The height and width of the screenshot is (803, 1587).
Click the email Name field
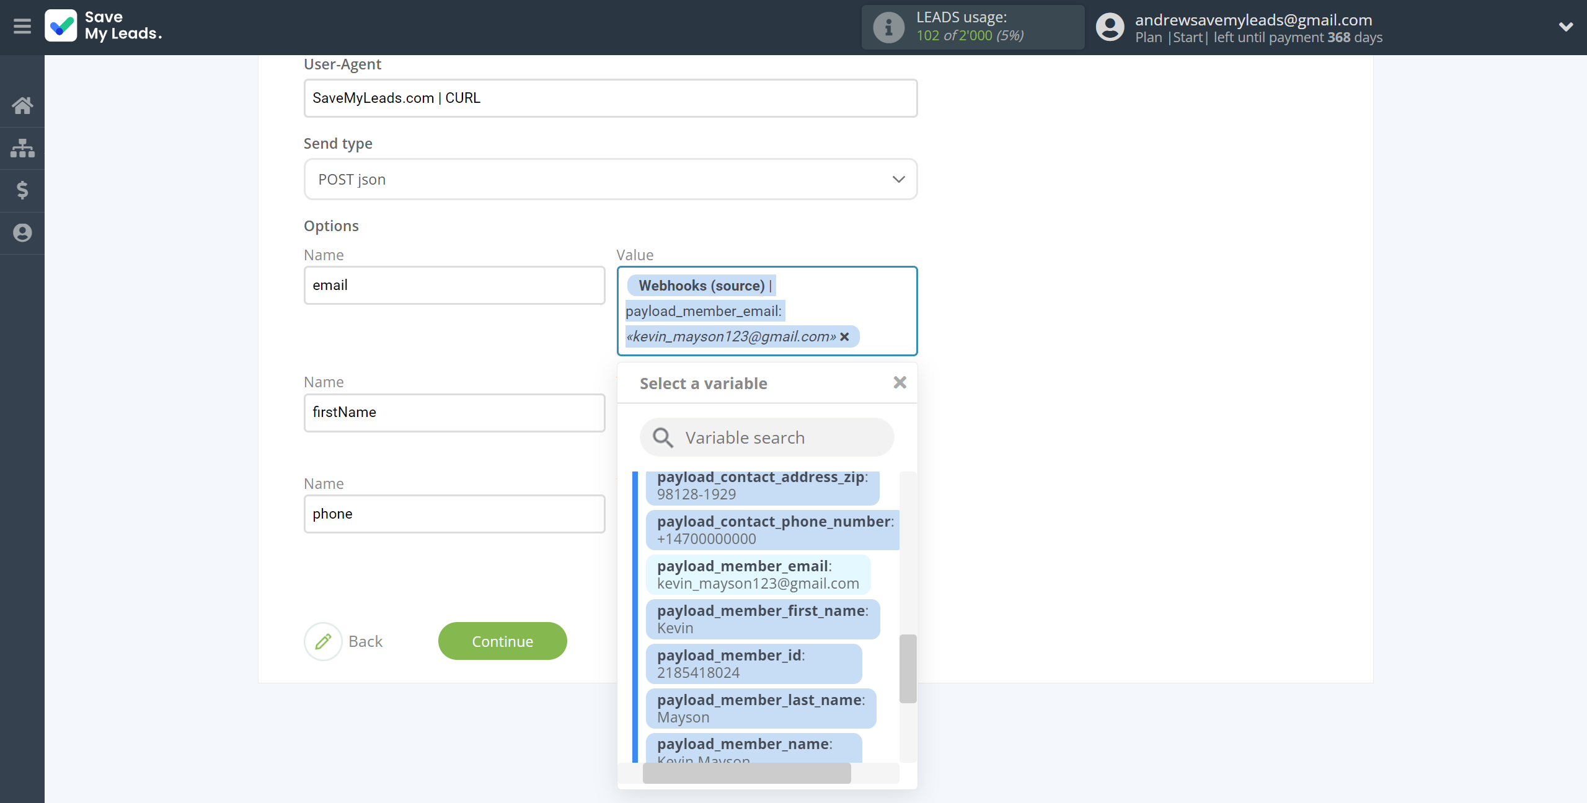click(x=454, y=285)
